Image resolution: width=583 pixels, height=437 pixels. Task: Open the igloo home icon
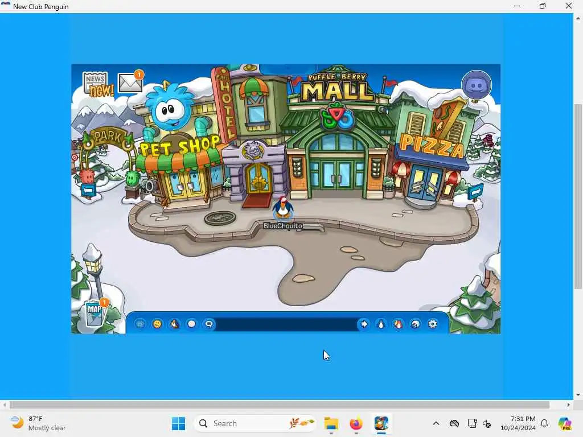(x=415, y=324)
